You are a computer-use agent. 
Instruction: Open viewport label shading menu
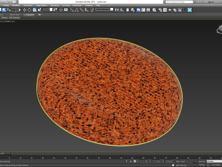point(10,21)
